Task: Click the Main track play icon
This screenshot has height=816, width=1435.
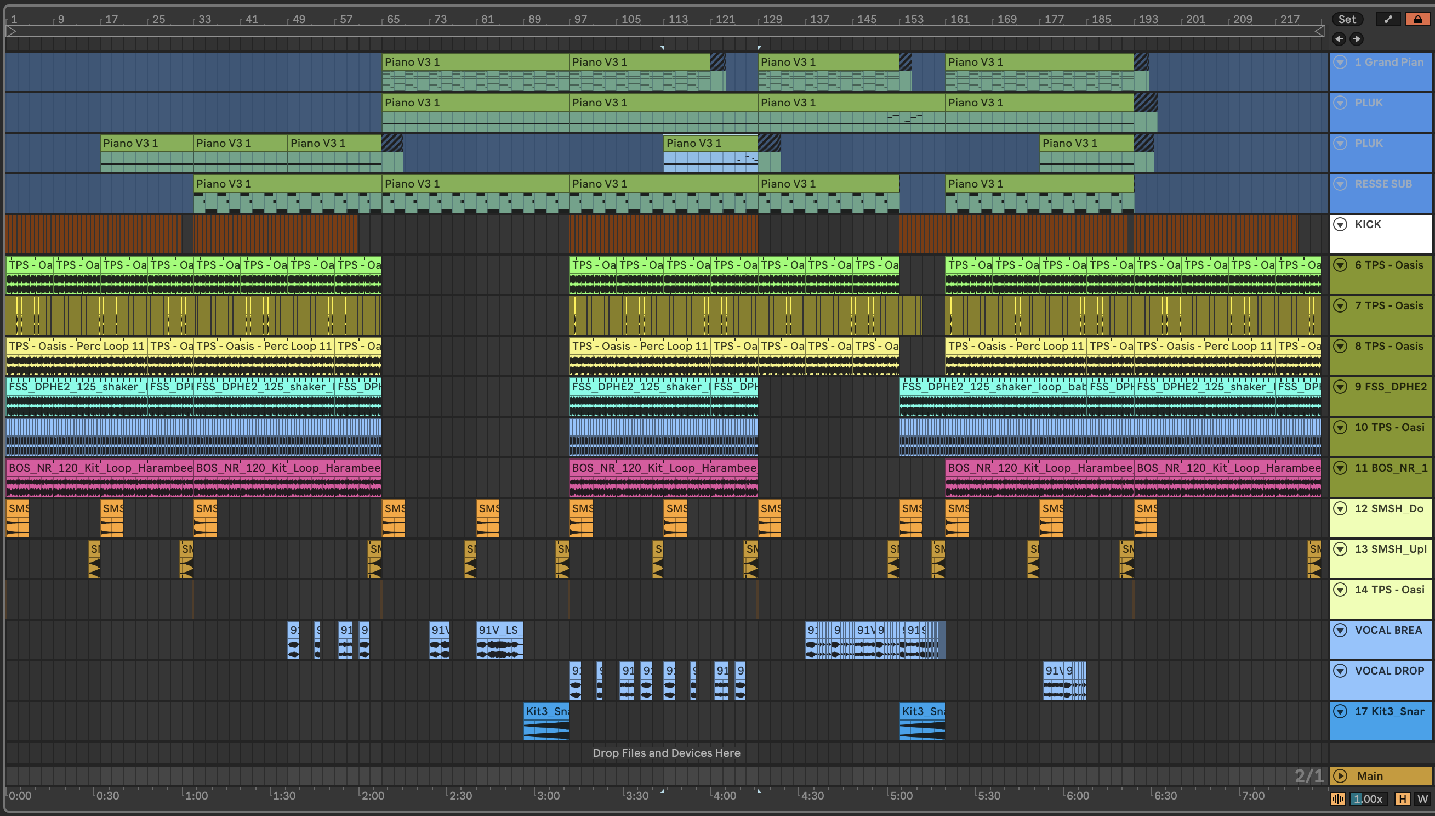Action: (1340, 775)
